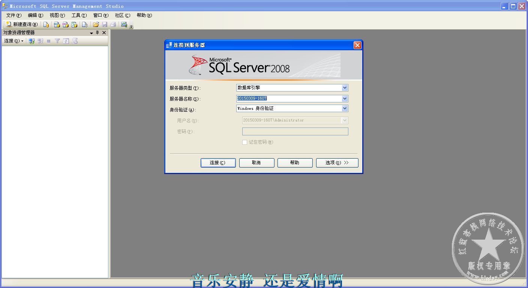Click the 帮助 button in dialog
Viewport: 528px width, 288px height.
[x=295, y=163]
